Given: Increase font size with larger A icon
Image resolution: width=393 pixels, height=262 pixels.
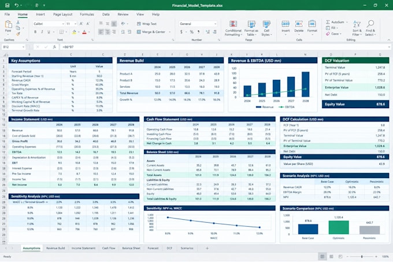Looking at the screenshot, I should point(81,24).
